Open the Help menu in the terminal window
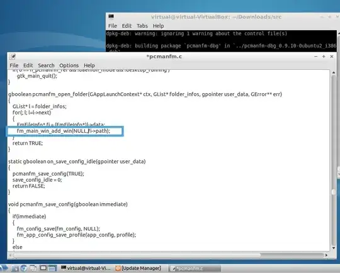The image size is (340, 273). click(158, 26)
